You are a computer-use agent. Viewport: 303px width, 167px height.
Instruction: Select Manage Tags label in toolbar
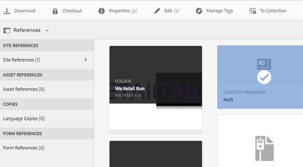click(219, 11)
